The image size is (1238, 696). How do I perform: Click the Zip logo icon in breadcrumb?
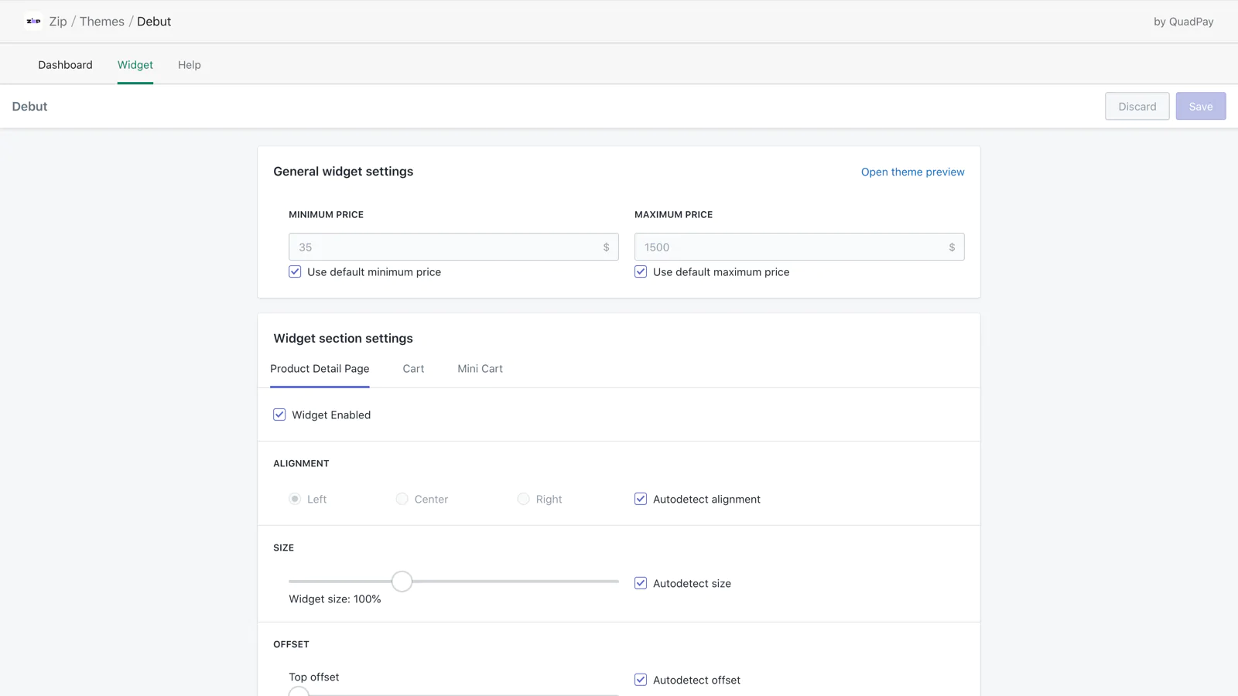pyautogui.click(x=33, y=21)
